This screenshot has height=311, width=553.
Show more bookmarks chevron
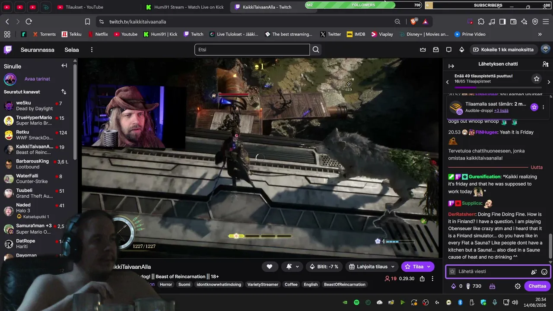[x=540, y=34]
